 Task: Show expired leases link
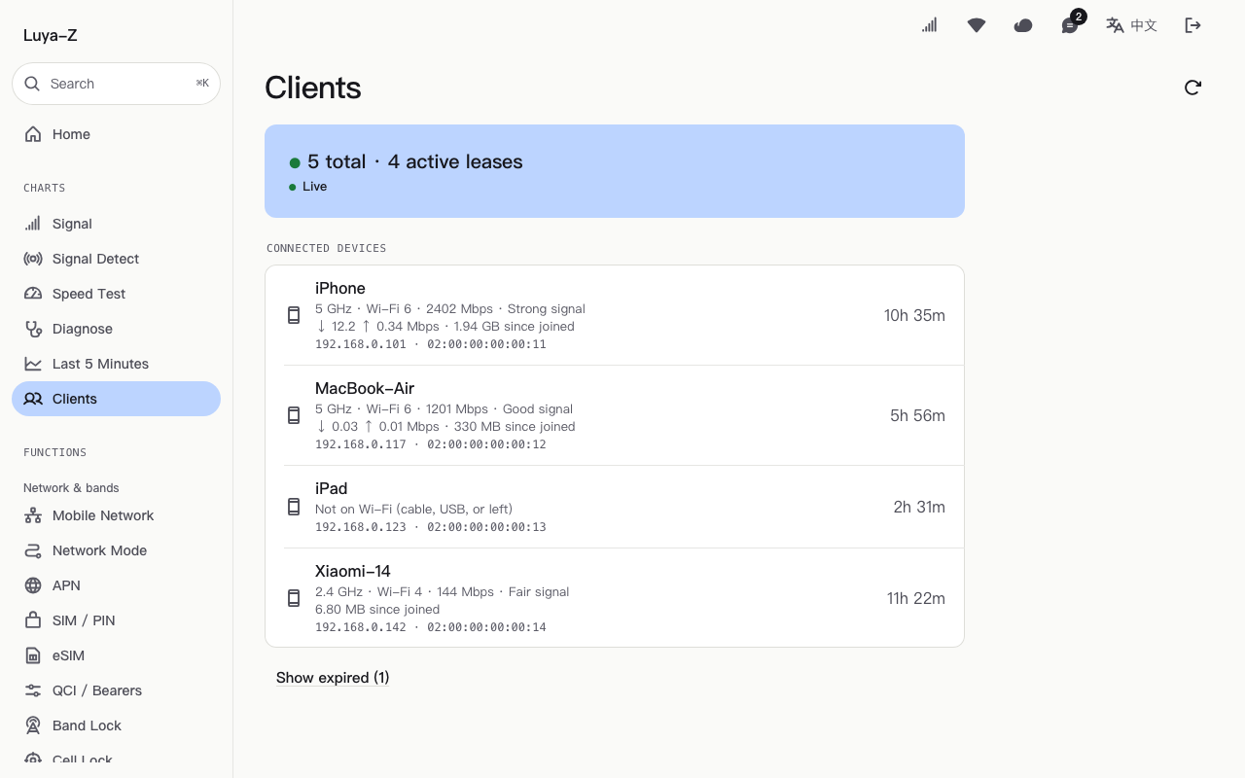click(333, 678)
